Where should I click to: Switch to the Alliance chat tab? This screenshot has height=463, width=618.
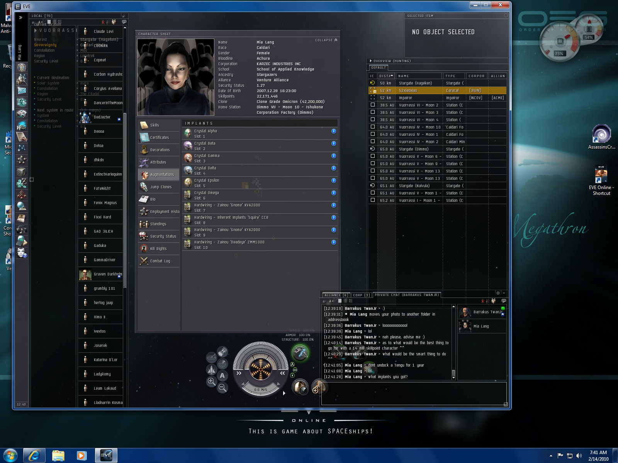[336, 295]
